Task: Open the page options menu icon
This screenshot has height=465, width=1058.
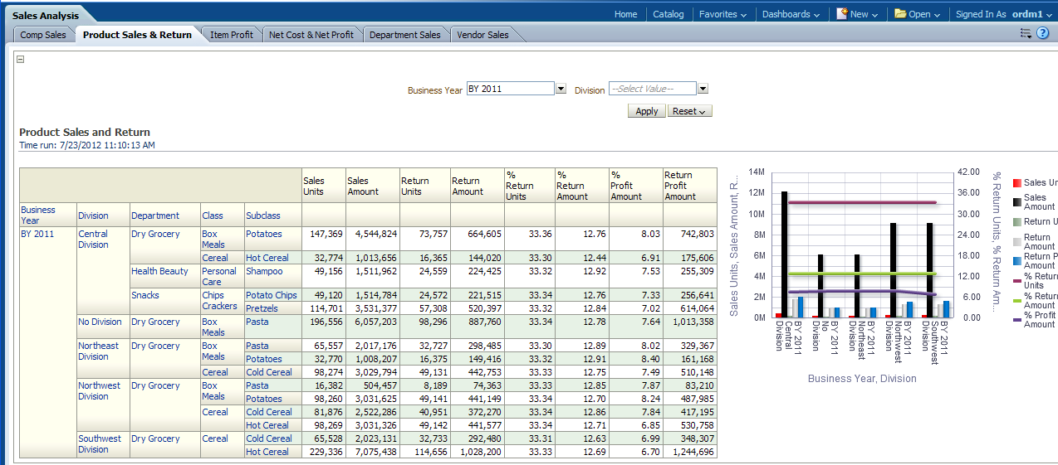Action: 1026,33
